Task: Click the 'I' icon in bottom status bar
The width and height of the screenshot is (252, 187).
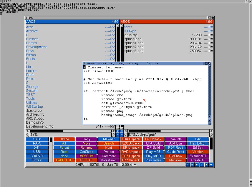Action: pyautogui.click(x=206, y=165)
